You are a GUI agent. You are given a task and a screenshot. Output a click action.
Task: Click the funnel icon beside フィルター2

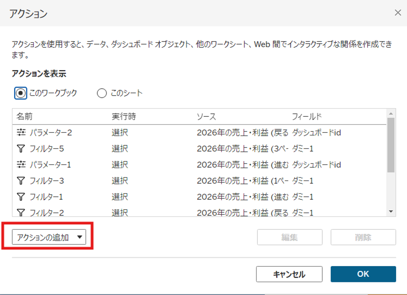pyautogui.click(x=21, y=213)
